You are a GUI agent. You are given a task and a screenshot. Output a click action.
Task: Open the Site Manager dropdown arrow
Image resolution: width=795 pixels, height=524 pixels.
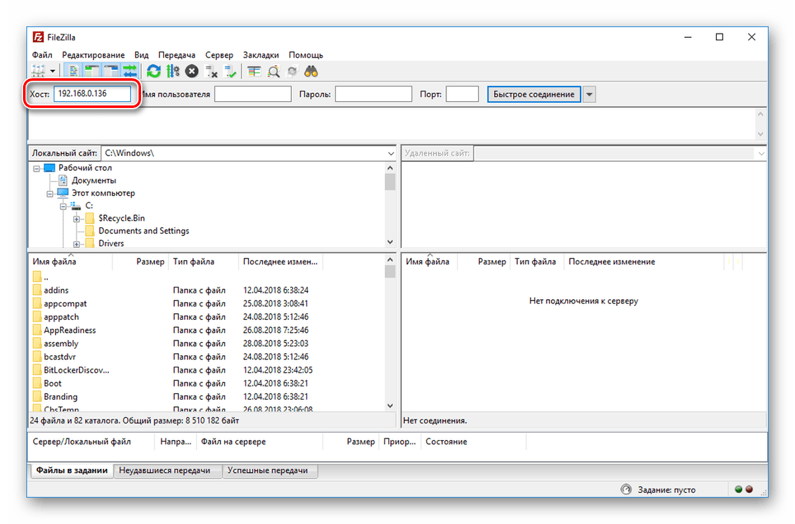click(x=52, y=72)
